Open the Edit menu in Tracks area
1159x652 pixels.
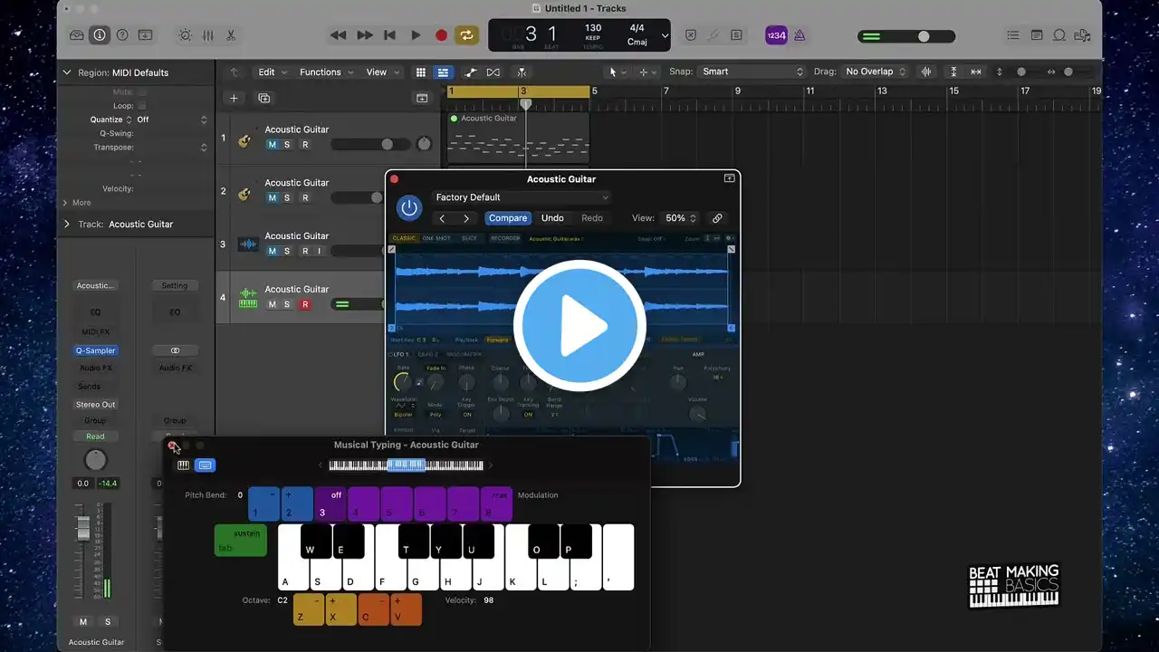coord(272,72)
